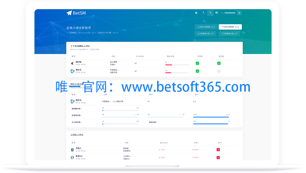Enable 高风险 checkbox for 澳足总 row
The width and height of the screenshot is (306, 173).
[x=219, y=71]
